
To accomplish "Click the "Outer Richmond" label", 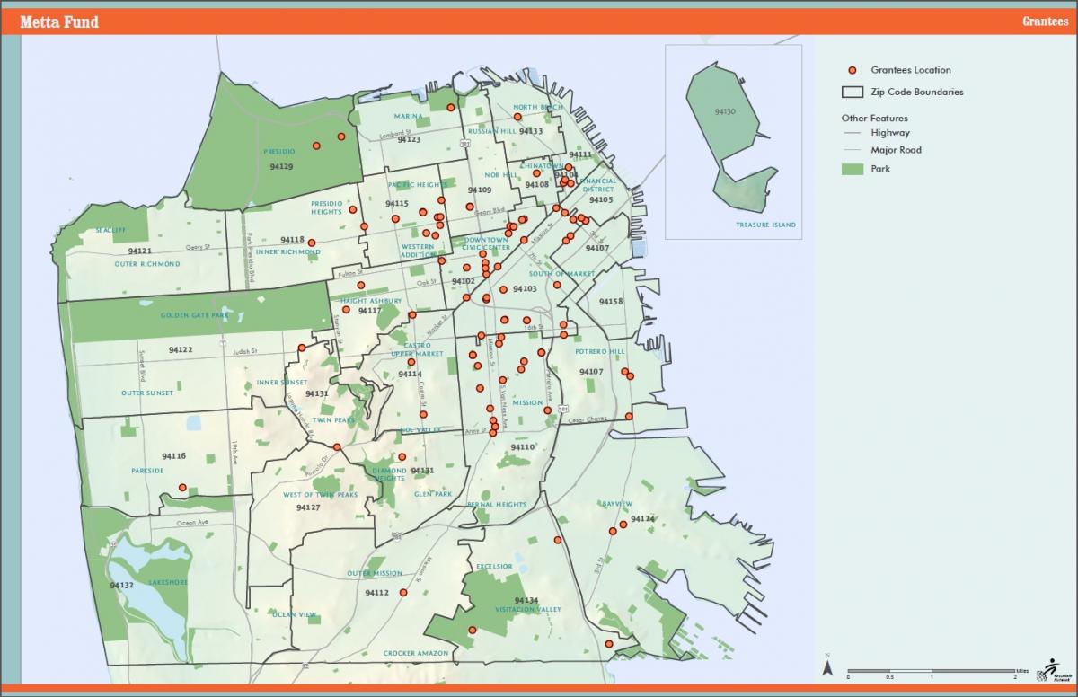I will (x=147, y=264).
